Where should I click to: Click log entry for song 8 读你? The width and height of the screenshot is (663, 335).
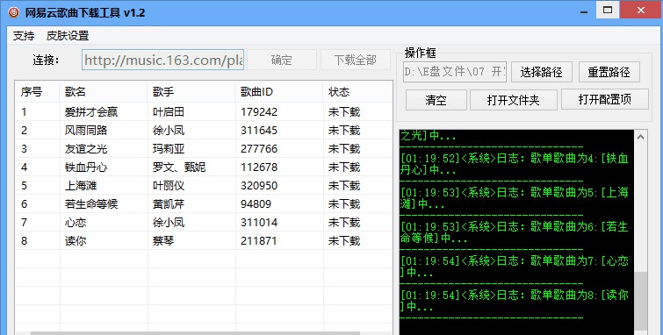click(515, 300)
